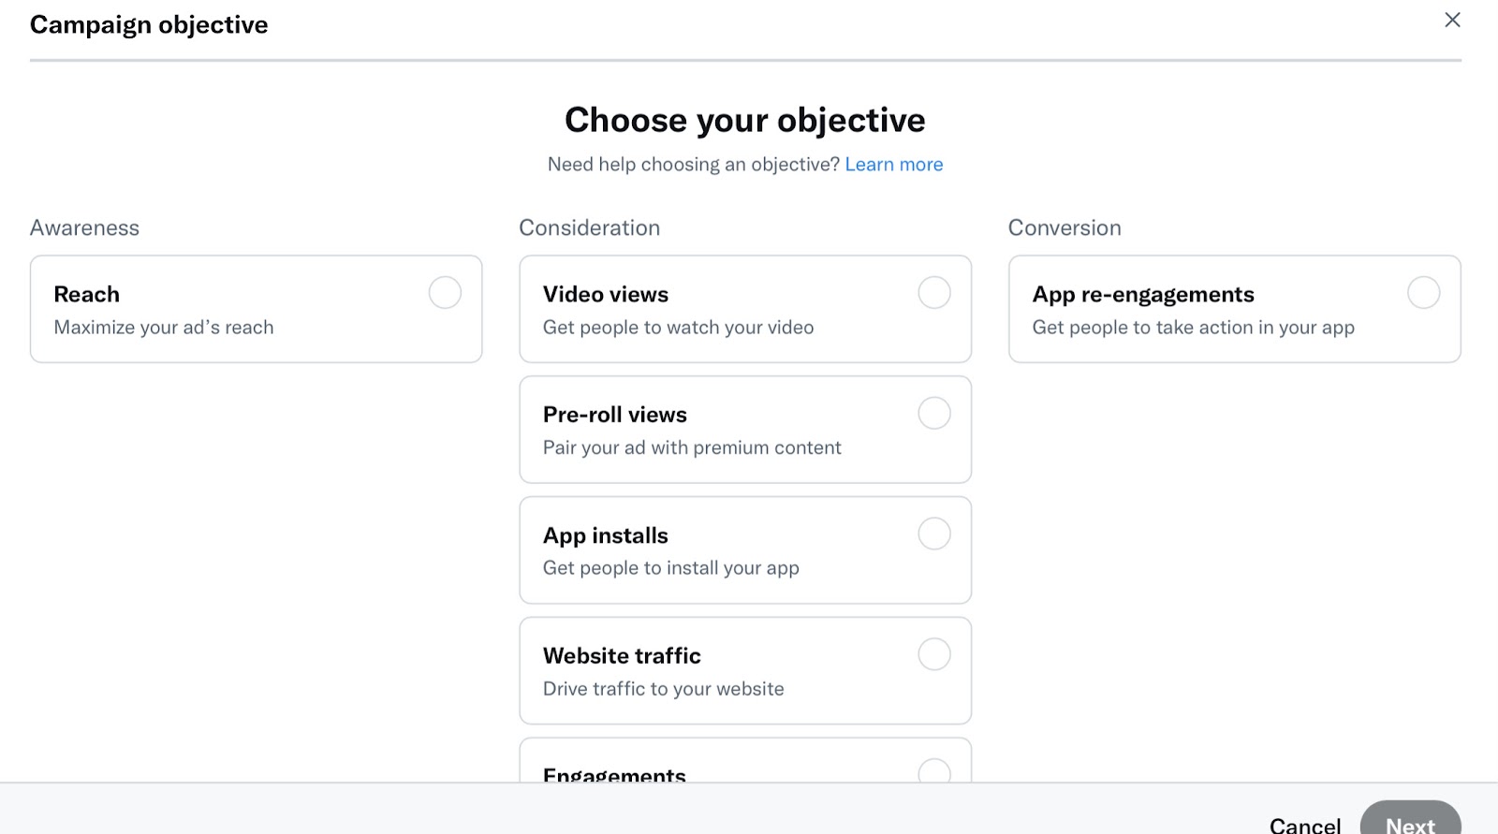The image size is (1498, 834).
Task: Click the Website traffic card title
Action: point(622,656)
